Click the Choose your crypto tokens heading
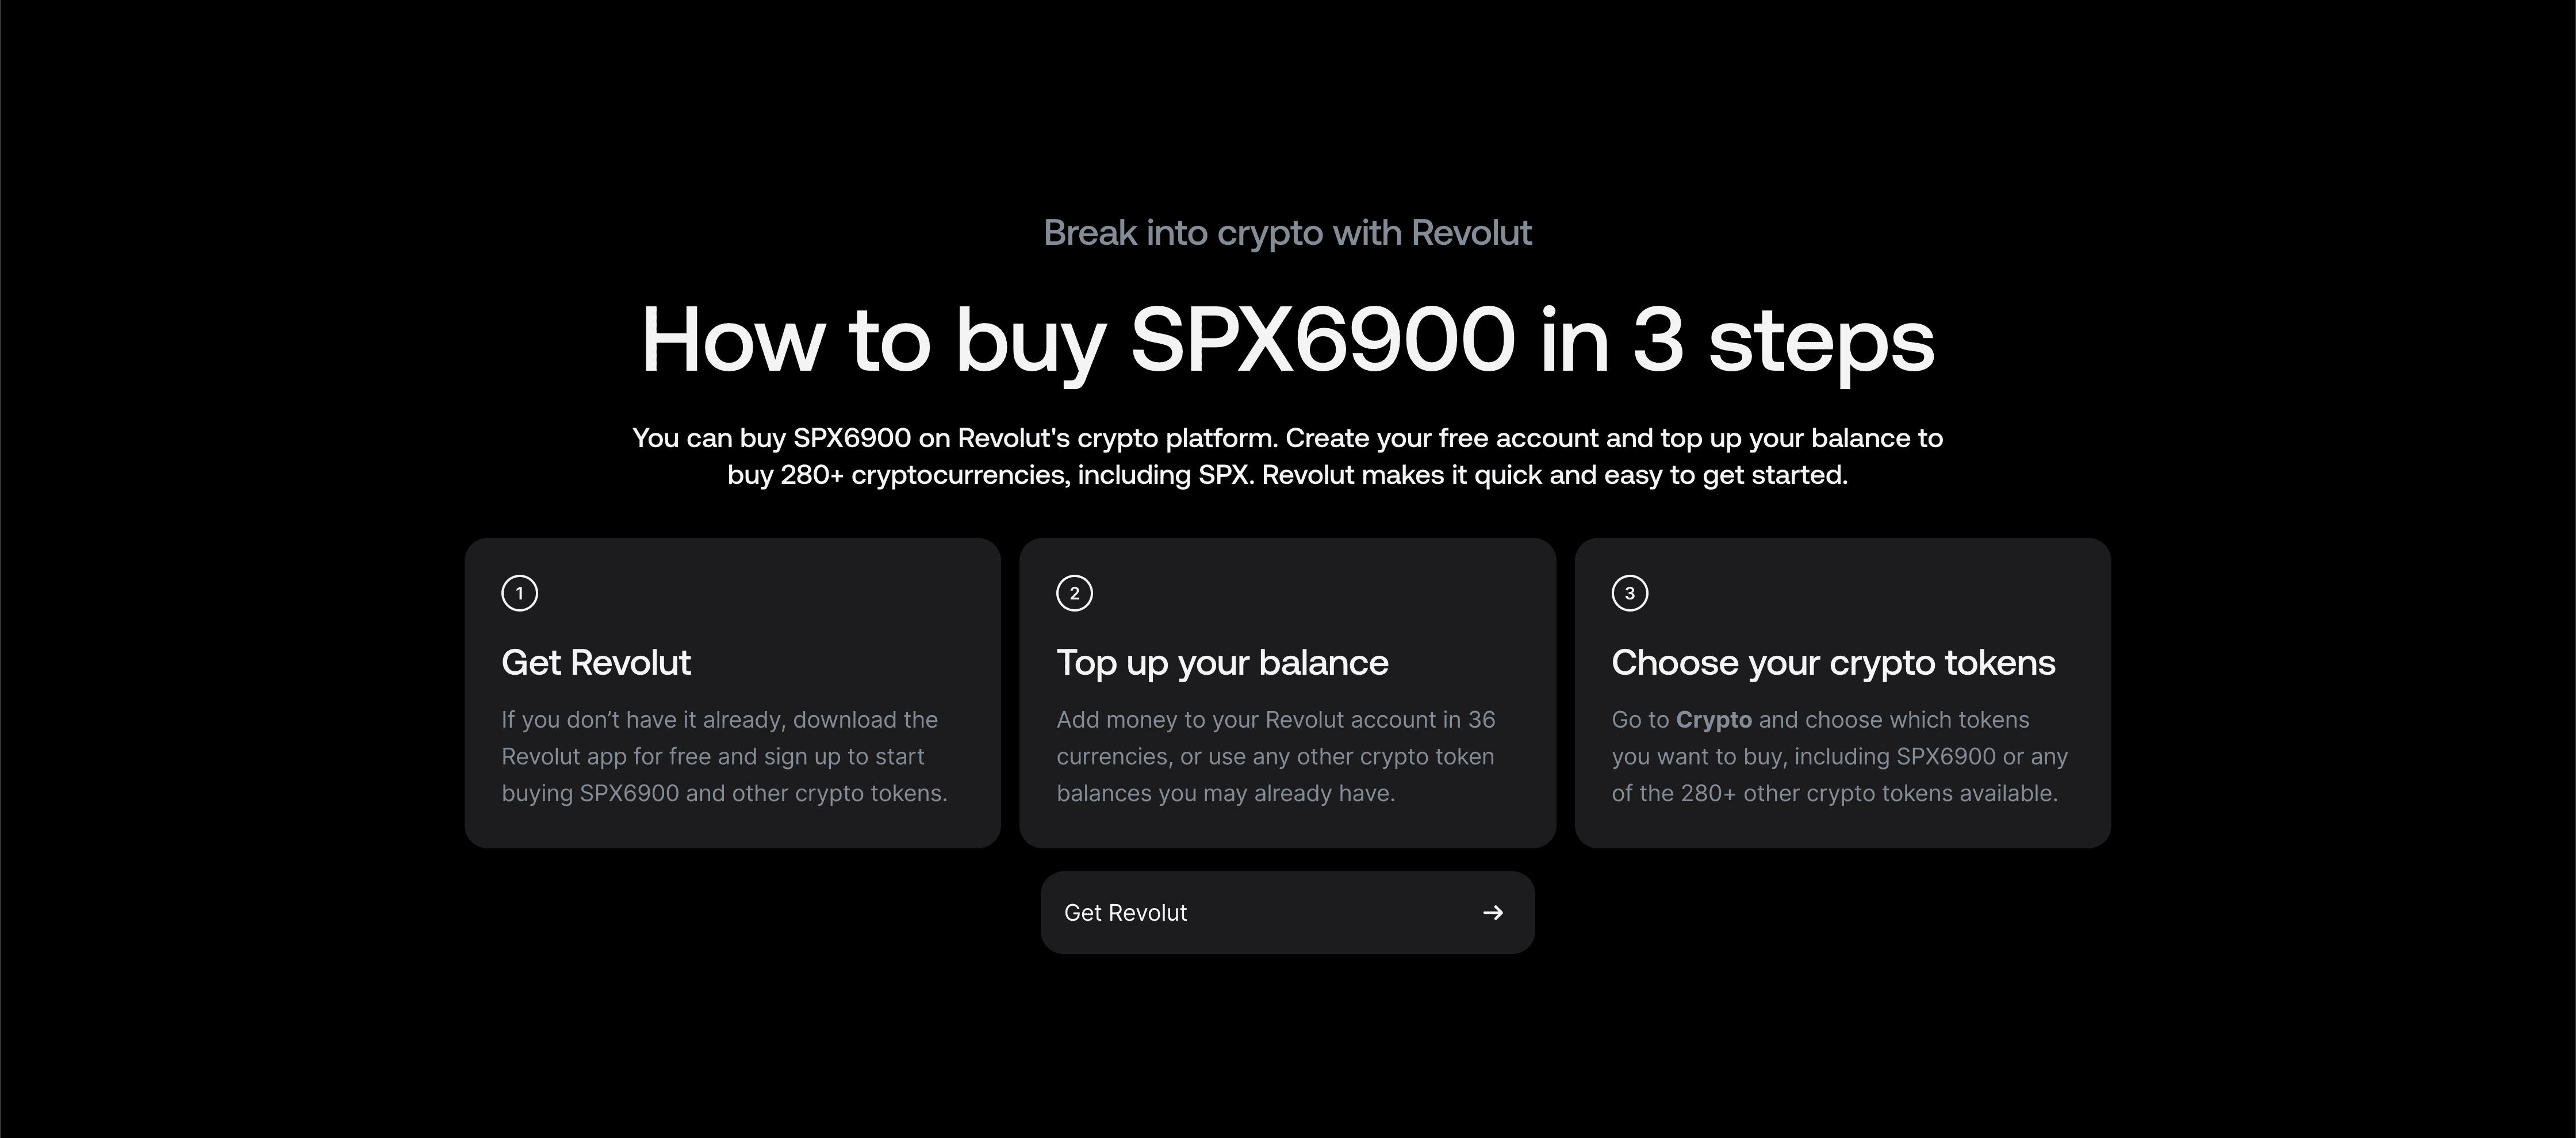Screen dimensions: 2576x1138 [x=1833, y=662]
